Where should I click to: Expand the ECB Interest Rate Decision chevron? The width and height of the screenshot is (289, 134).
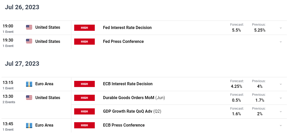281,84
